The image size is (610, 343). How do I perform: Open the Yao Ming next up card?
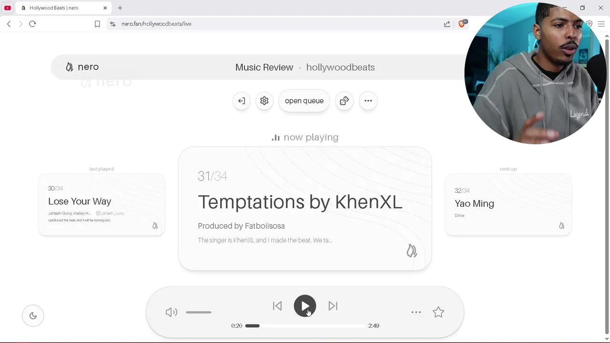tap(508, 204)
